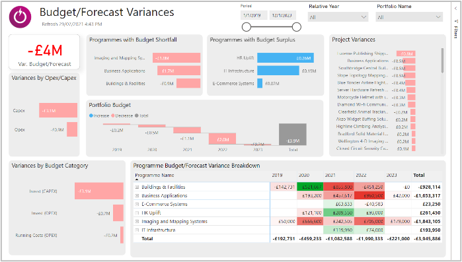Click the -£4M variance card
462x262 pixels.
pos(44,52)
